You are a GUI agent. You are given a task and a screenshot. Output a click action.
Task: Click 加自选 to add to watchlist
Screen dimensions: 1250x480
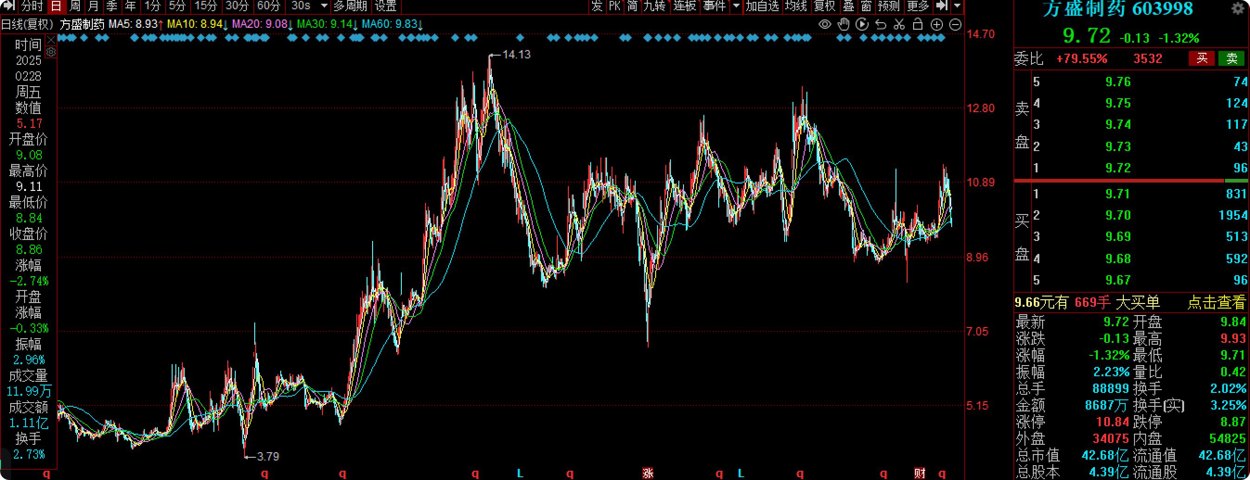point(762,6)
